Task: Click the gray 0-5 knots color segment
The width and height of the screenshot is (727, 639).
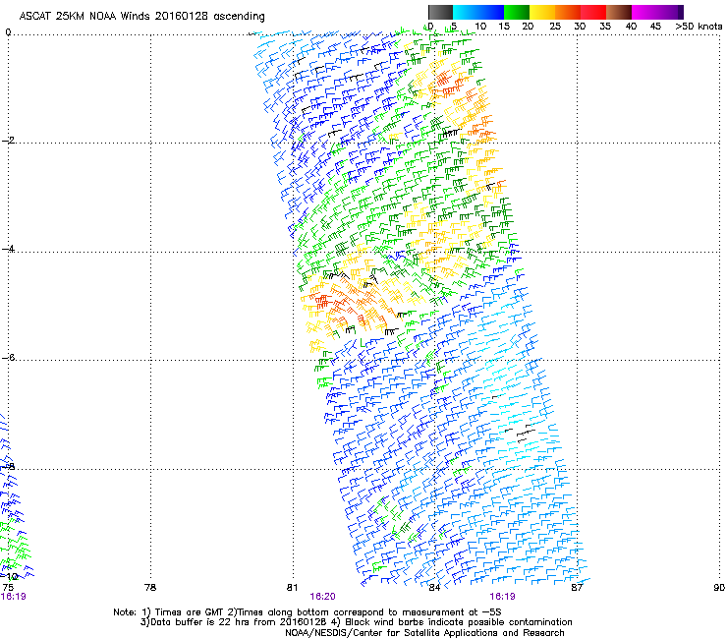Action: (440, 12)
